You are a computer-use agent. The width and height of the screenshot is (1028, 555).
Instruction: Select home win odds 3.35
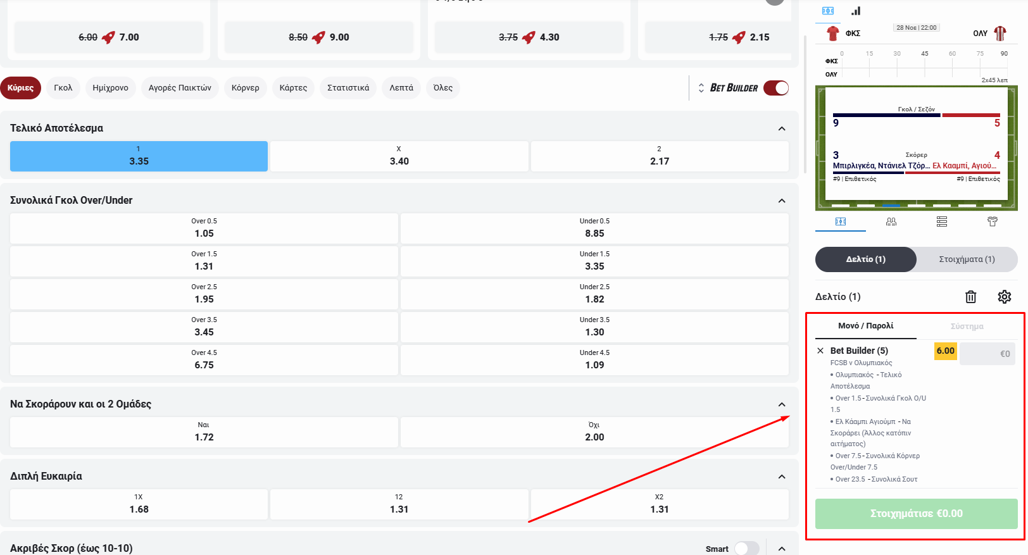(x=139, y=156)
